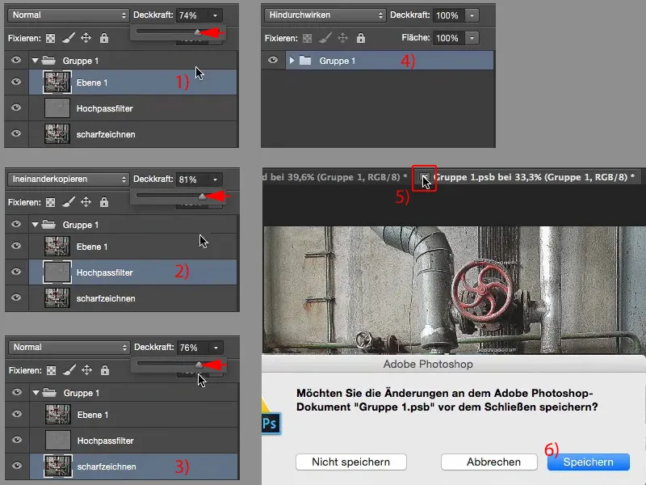Screen dimensions: 646x485
Task: Lock position move icon in 74% opacity panel
Action: (x=86, y=38)
